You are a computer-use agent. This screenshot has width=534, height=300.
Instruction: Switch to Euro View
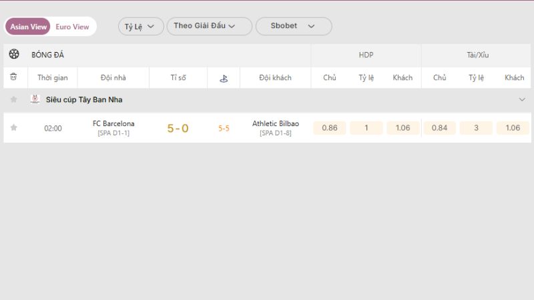tap(72, 27)
